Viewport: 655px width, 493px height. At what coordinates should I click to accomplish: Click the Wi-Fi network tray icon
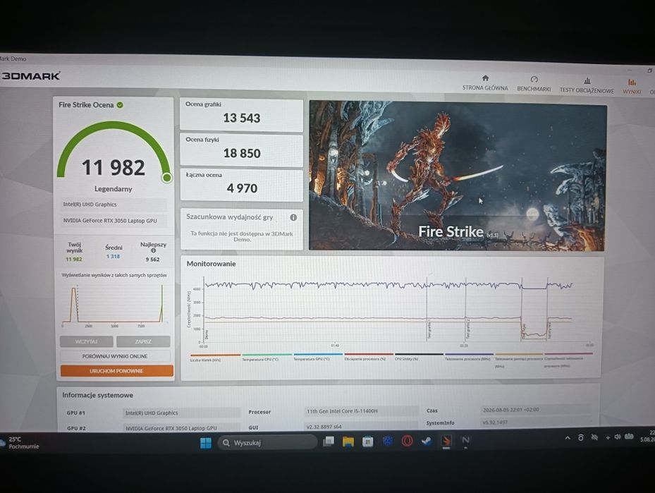[607, 437]
